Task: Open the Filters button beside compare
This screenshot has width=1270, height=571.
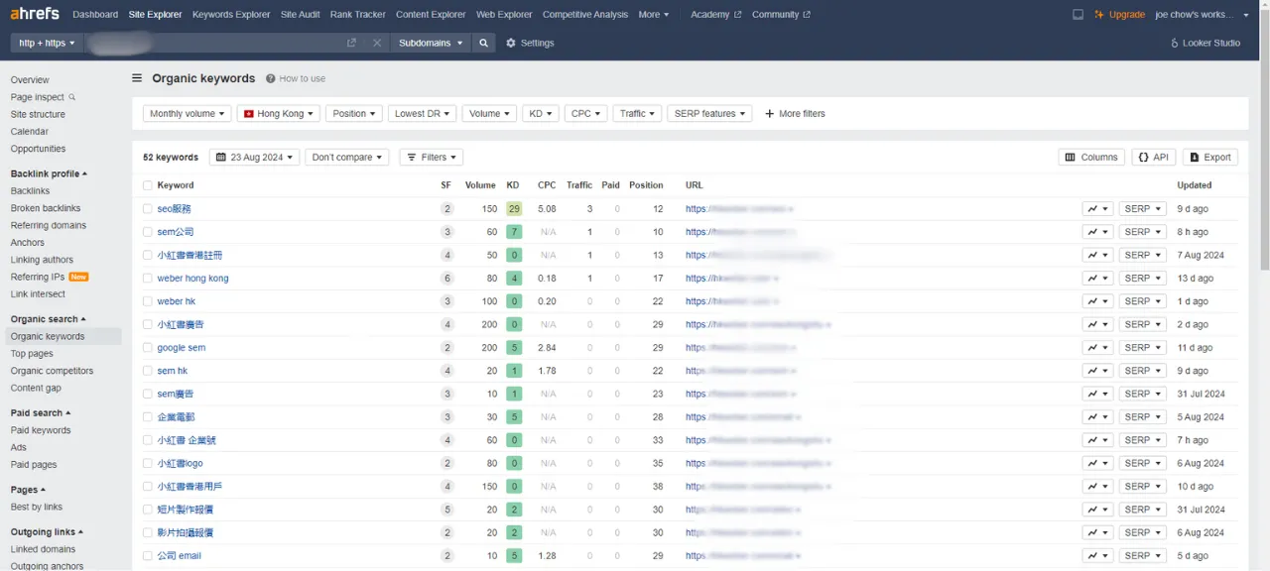Action: pyautogui.click(x=431, y=157)
